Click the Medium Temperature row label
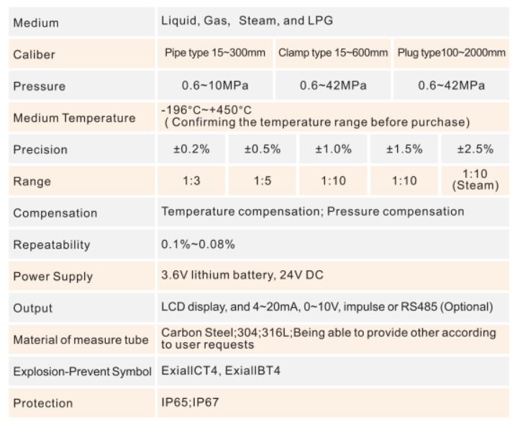The image size is (515, 434). point(73,118)
